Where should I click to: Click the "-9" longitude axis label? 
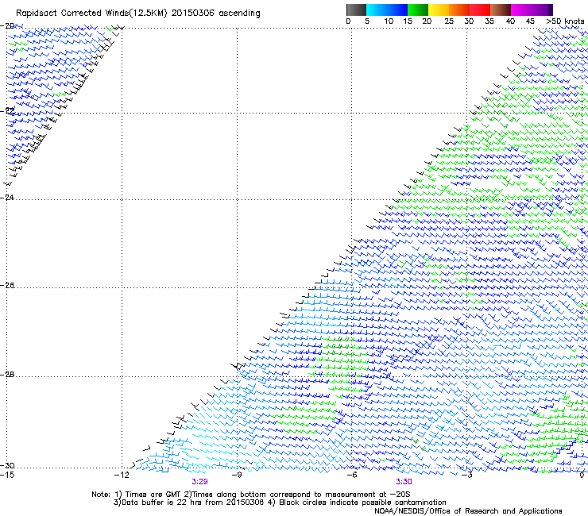237,475
